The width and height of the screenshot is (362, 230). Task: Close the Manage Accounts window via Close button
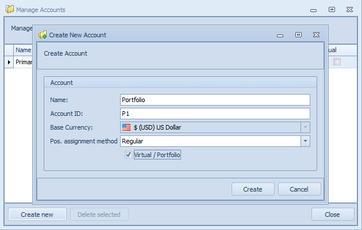click(333, 215)
